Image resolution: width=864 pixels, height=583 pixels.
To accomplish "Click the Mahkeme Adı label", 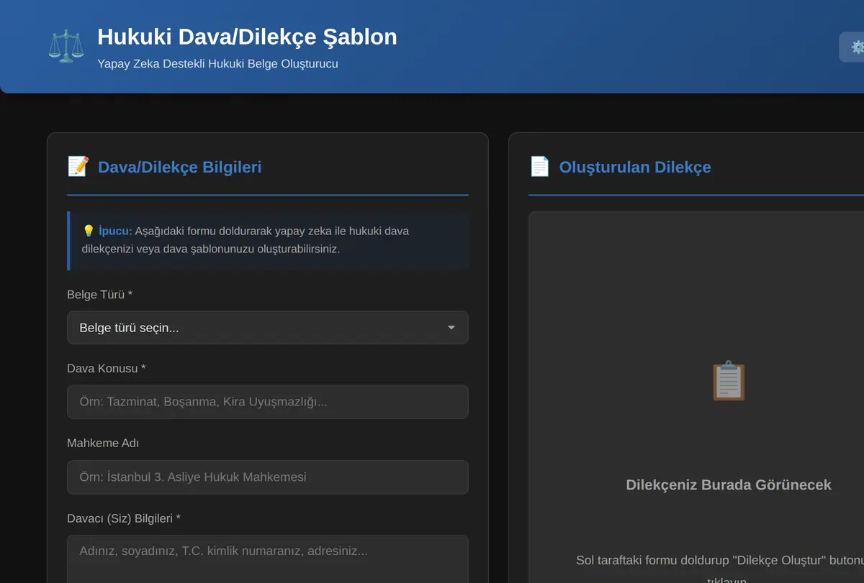I will 103,443.
